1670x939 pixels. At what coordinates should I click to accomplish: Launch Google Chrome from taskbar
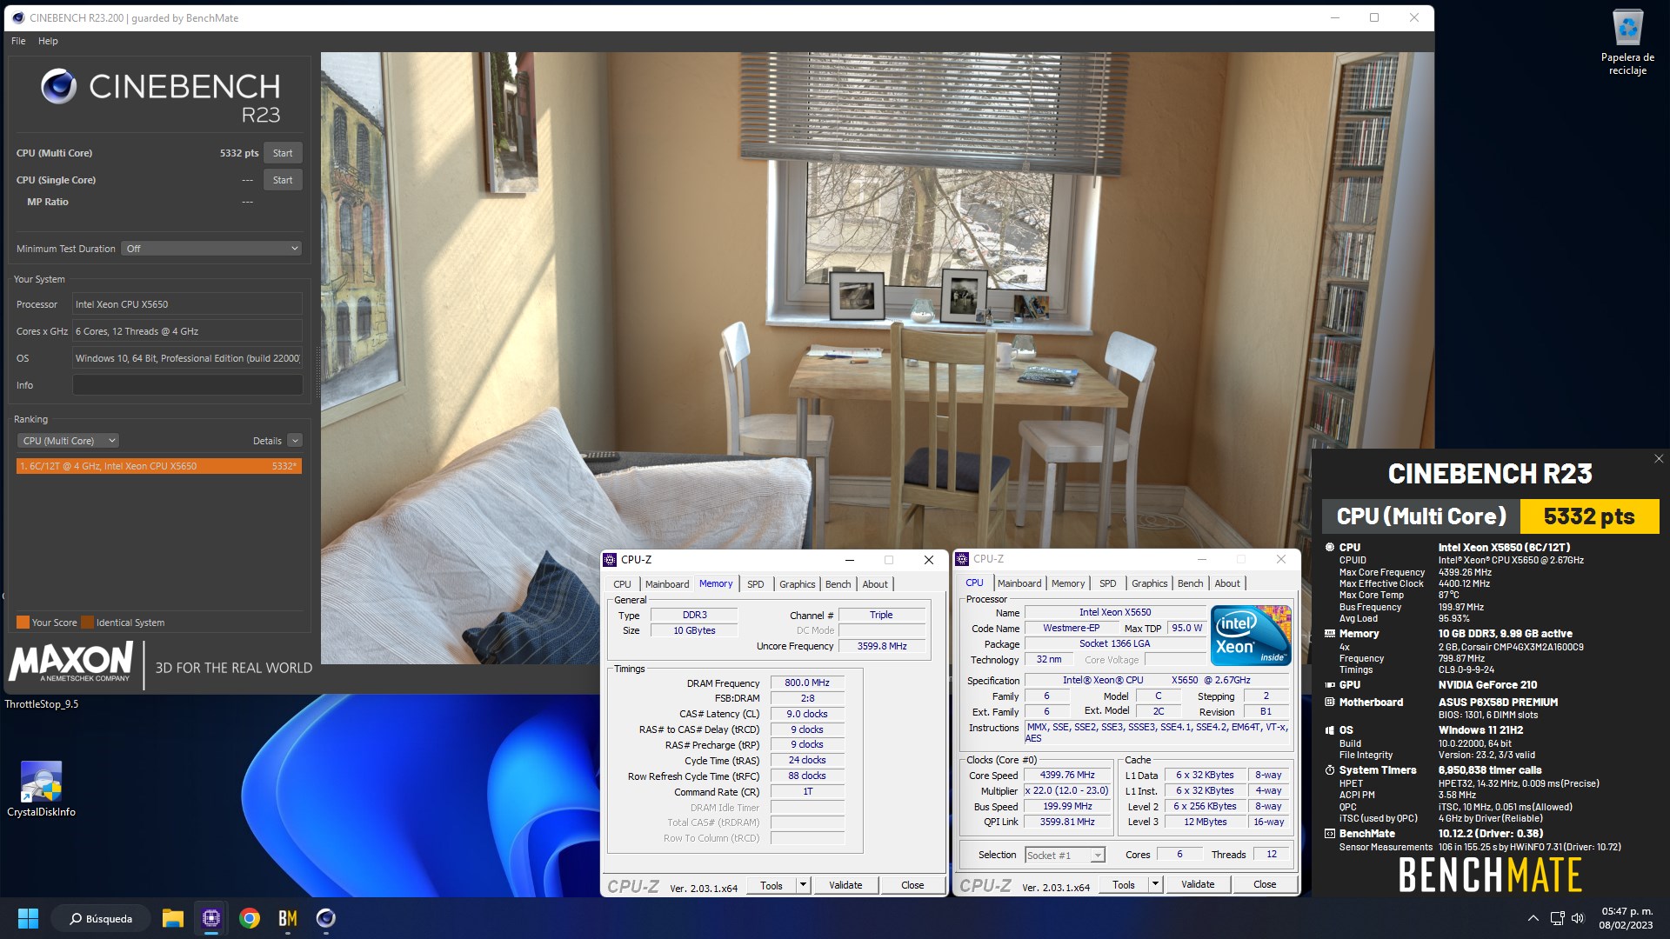coord(250,918)
